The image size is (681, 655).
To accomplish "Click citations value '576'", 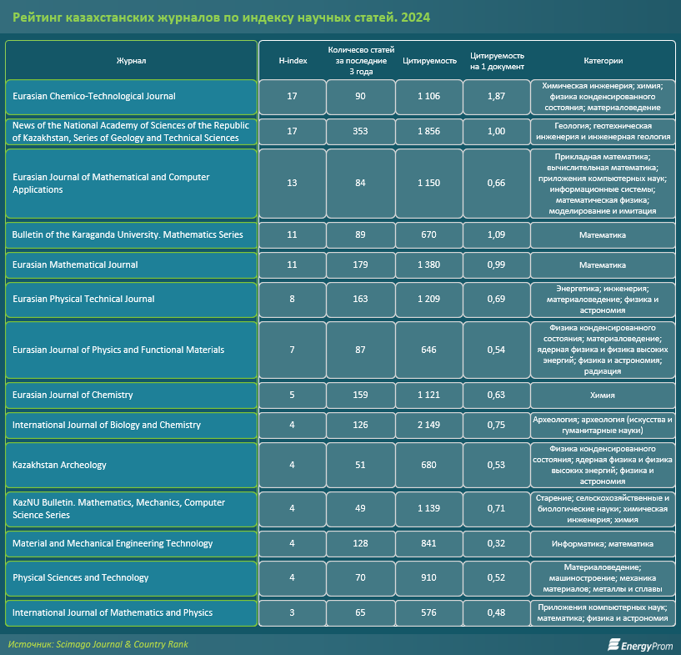I will pos(429,612).
